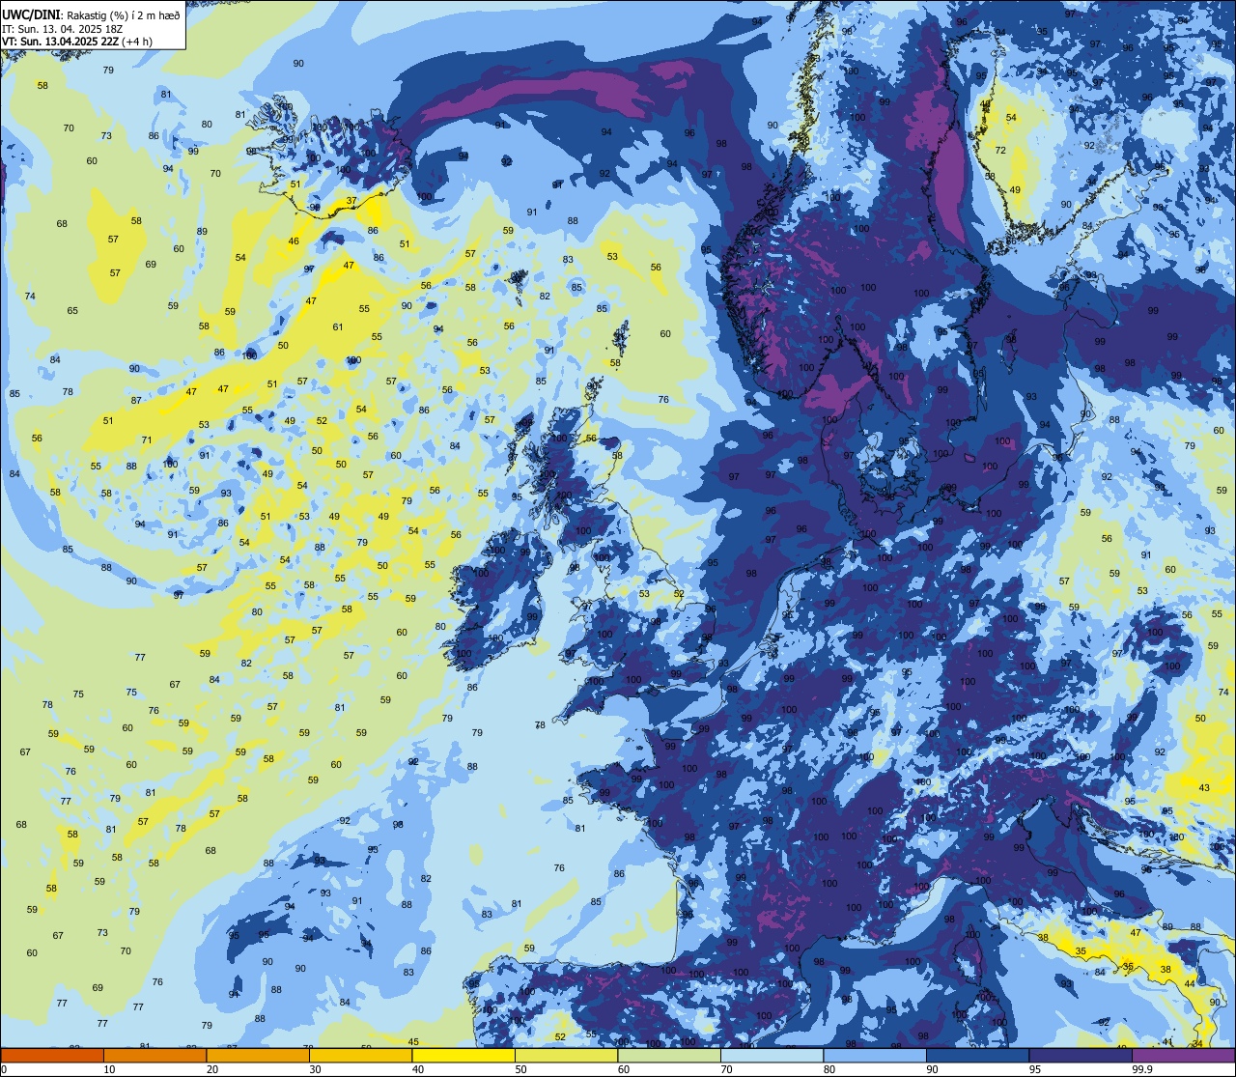
Task: Click the '46' value south of Iceland
Action: pyautogui.click(x=294, y=241)
